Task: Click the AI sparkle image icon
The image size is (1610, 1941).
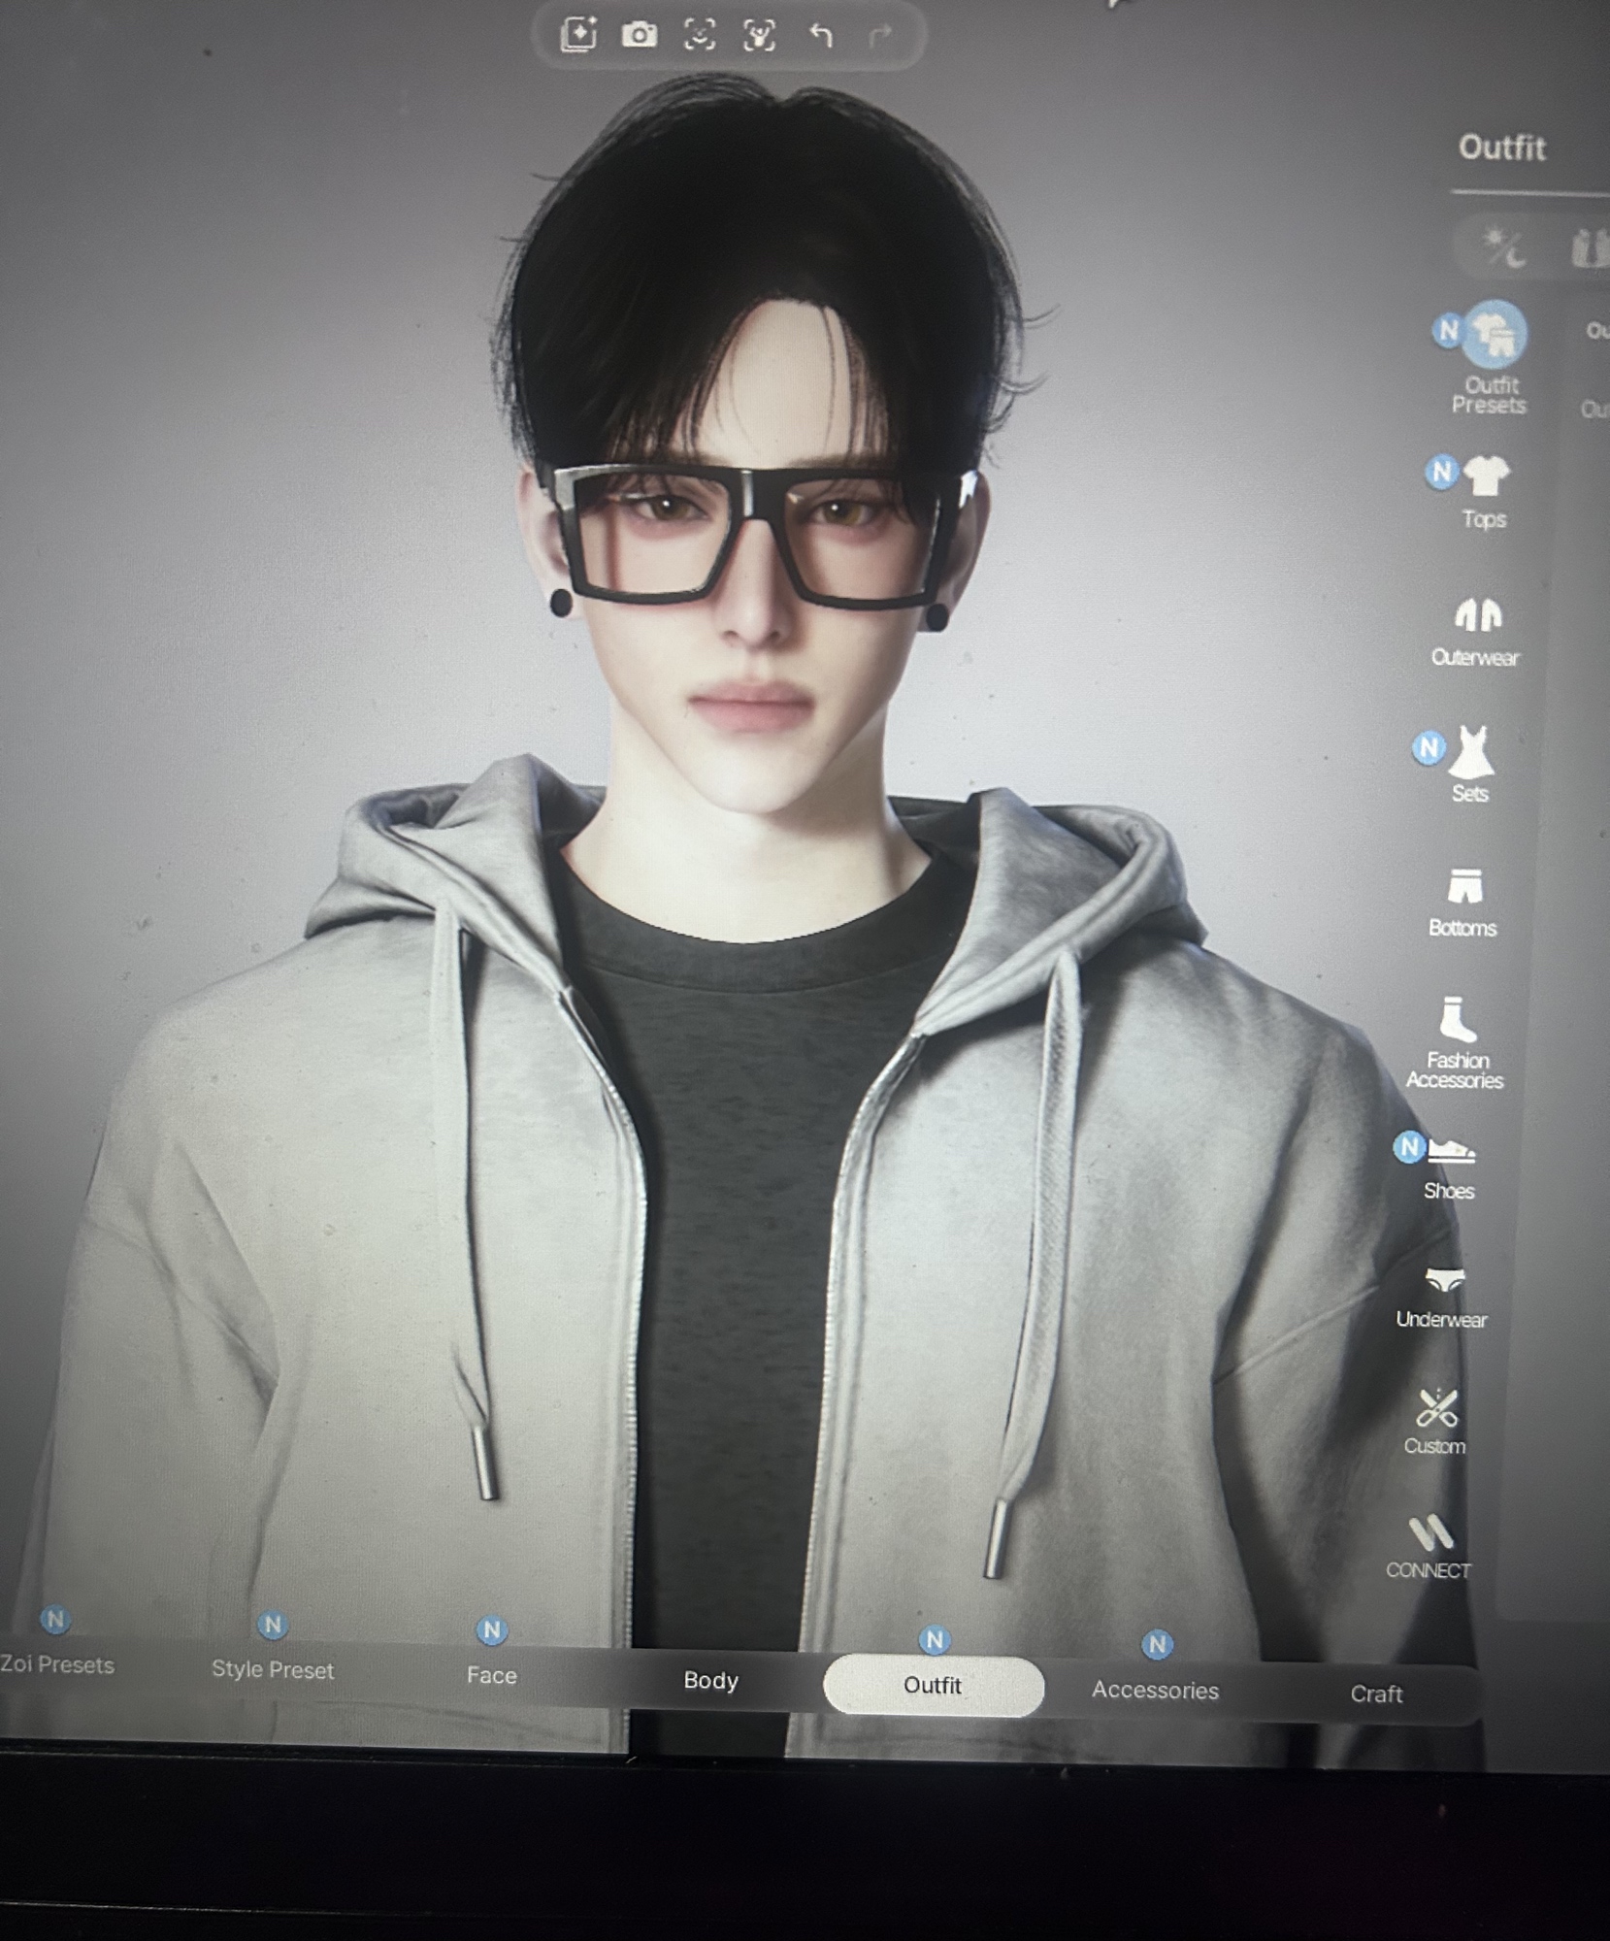Action: [578, 35]
